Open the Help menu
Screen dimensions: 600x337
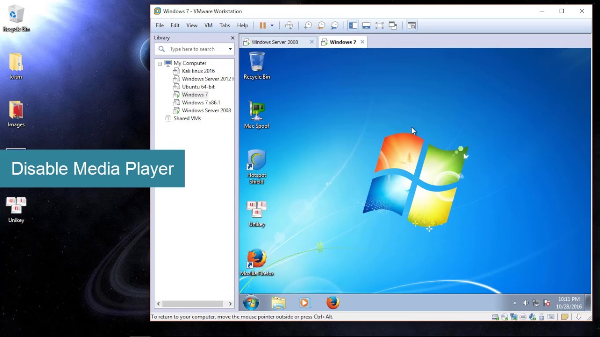coord(242,25)
